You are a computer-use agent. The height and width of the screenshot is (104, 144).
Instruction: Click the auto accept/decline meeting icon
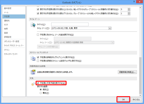(x=33, y=72)
